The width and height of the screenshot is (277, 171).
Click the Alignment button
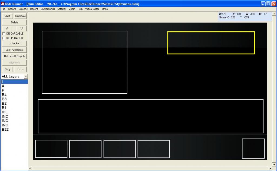point(15,63)
